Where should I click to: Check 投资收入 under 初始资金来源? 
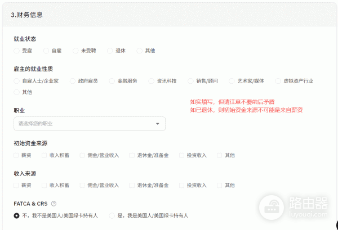pos(182,155)
